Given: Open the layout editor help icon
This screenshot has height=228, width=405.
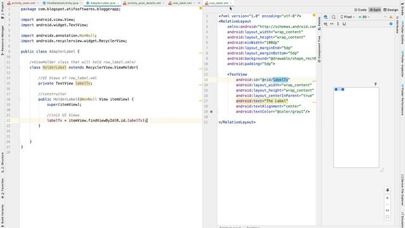Looking at the screenshot, I should coord(391,24).
